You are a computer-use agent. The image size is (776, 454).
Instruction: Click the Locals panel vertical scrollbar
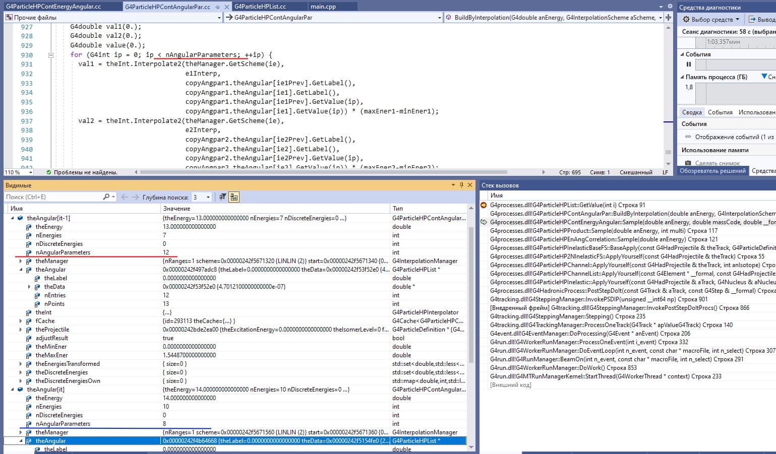470,294
